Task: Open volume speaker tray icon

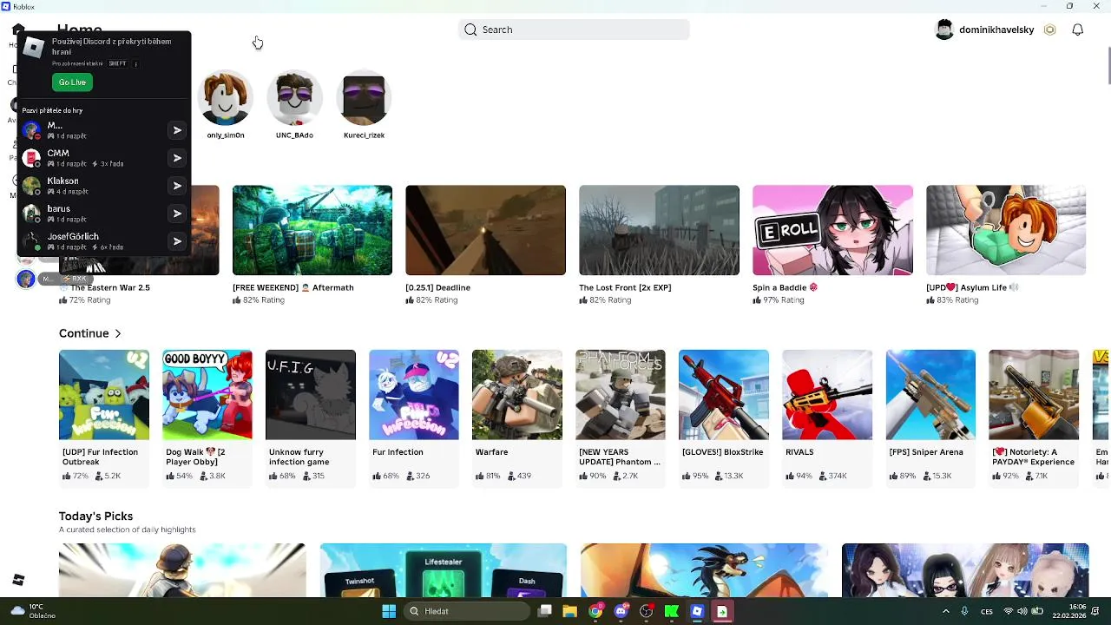Action: point(1022,611)
